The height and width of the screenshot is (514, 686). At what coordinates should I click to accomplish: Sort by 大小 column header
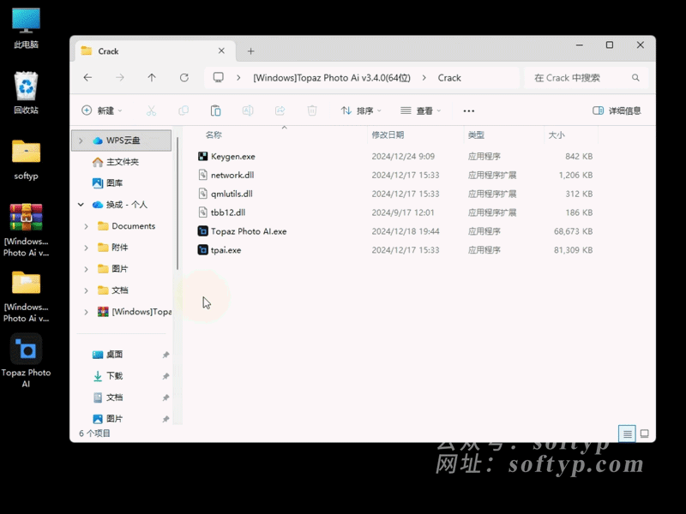(557, 134)
